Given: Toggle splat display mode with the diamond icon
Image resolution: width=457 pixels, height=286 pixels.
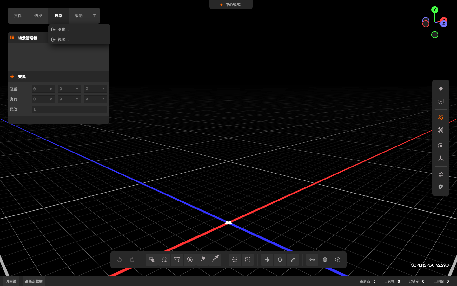Looking at the screenshot, I should click(441, 89).
